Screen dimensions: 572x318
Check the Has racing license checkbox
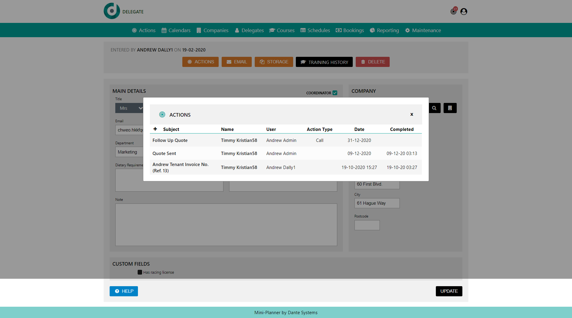pos(140,272)
